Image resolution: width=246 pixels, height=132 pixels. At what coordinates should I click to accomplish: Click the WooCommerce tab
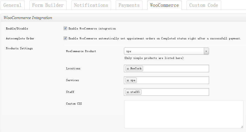pos(164,5)
